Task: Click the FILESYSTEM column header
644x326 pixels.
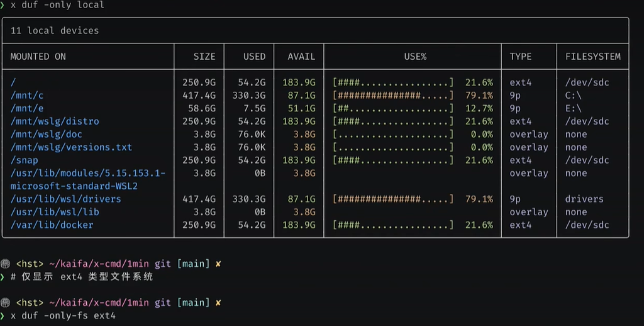Action: tap(592, 57)
